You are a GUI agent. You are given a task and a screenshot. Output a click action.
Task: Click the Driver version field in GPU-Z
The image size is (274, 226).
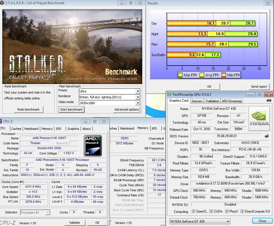click(x=230, y=183)
